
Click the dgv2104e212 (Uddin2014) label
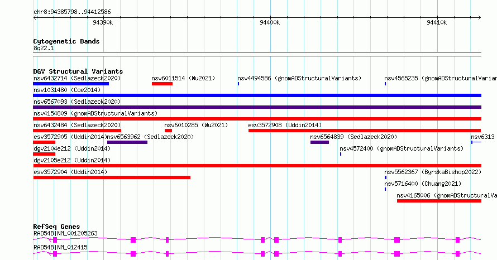[x=72, y=148]
